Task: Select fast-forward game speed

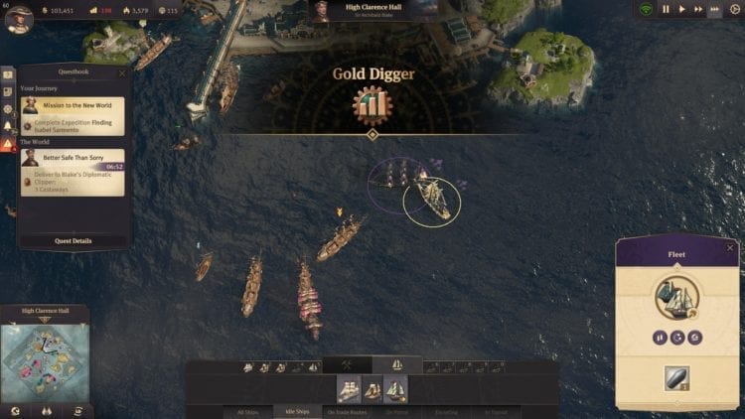Action: pos(698,10)
